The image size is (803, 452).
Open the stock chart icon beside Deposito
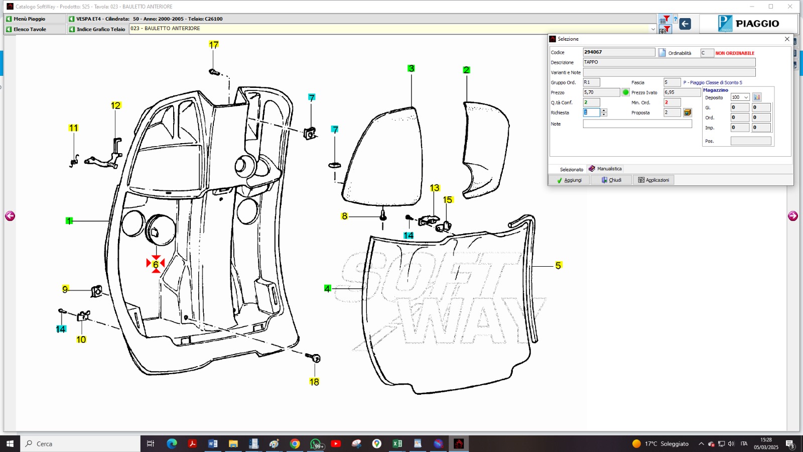(757, 97)
